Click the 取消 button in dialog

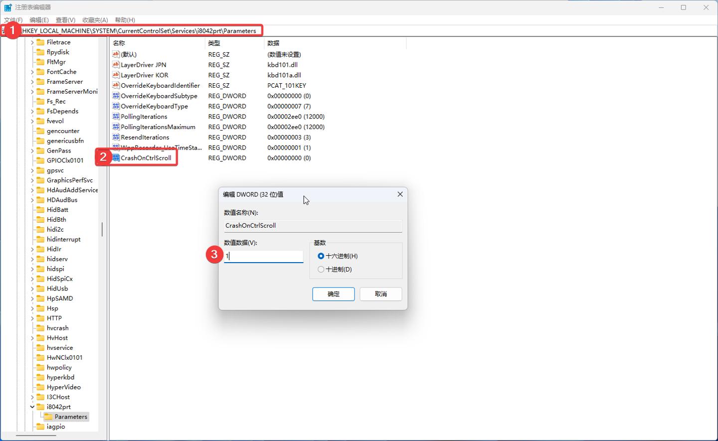pos(380,294)
